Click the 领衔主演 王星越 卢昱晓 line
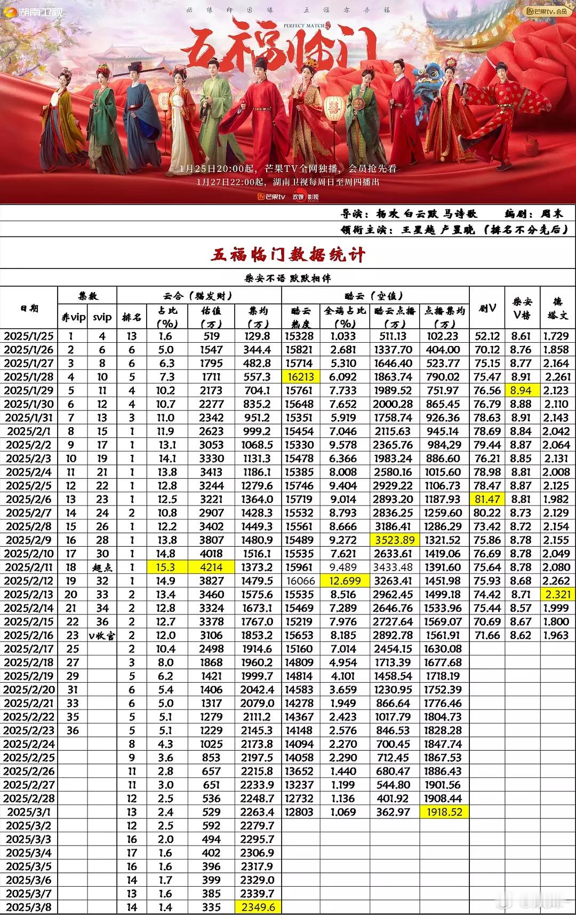Viewport: 576px width, 915px height. pos(454,230)
